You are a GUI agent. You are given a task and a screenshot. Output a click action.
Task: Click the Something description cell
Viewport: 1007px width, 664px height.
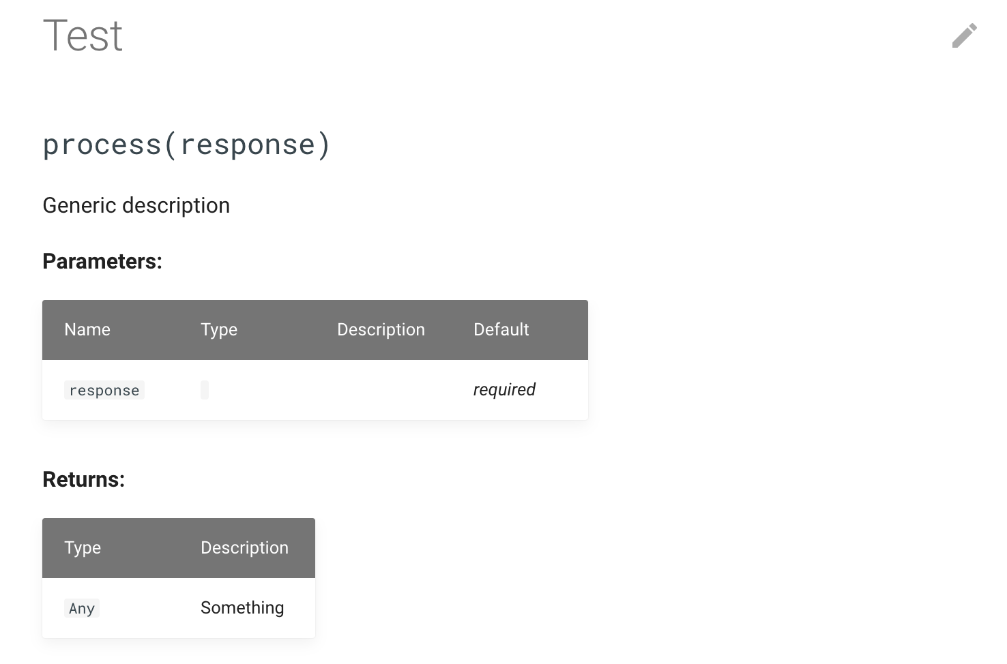click(x=242, y=607)
